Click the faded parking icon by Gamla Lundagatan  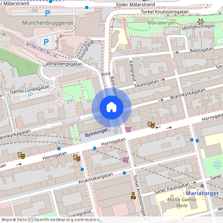point(30,95)
